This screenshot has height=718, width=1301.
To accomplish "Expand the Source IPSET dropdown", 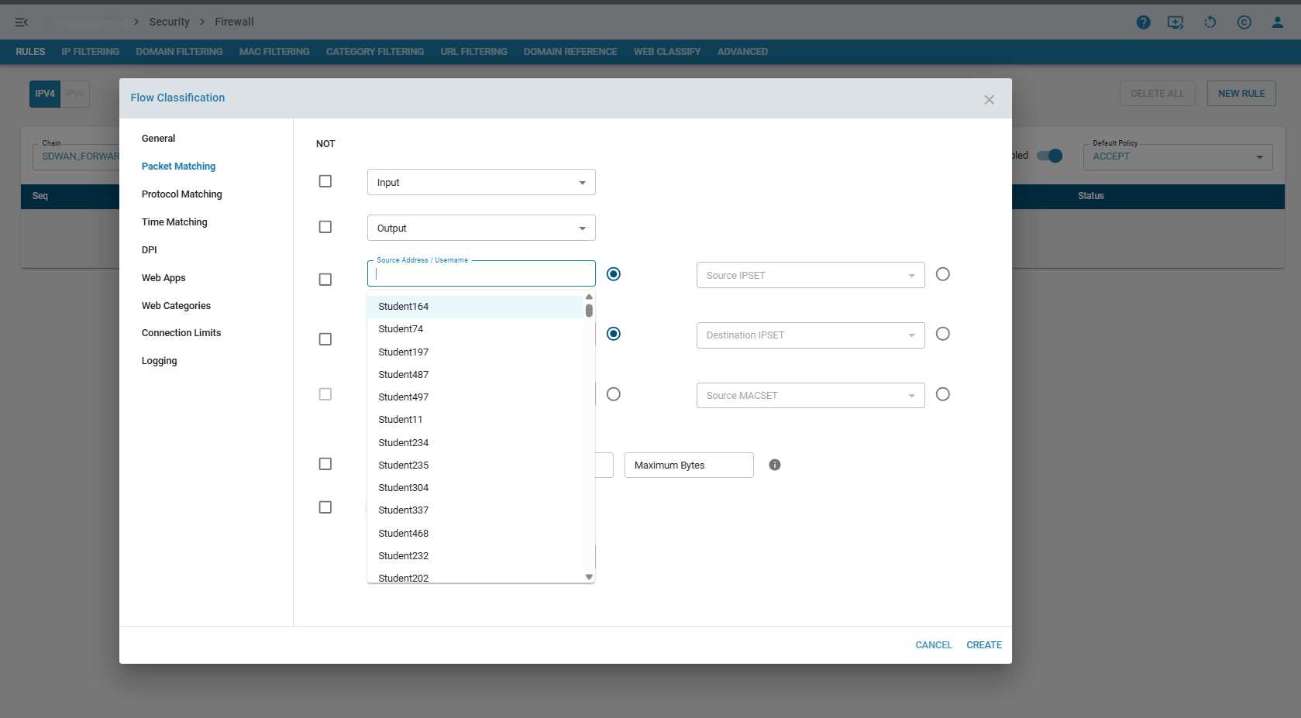I will [x=811, y=275].
